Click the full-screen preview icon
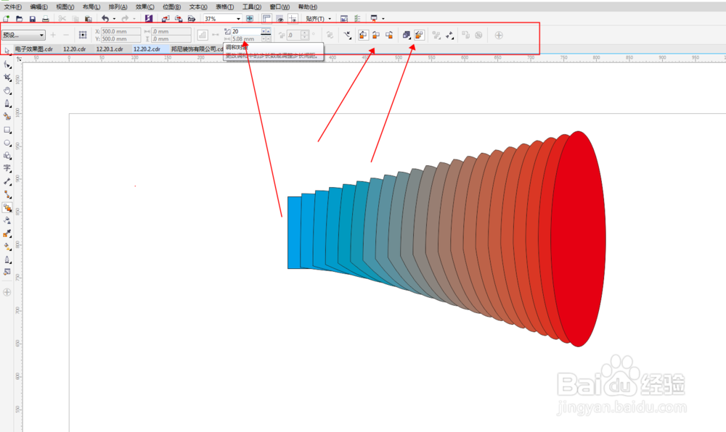Viewport: 726px width, 432px height. (250, 18)
